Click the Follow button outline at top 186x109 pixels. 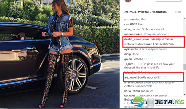coord(169,1)
